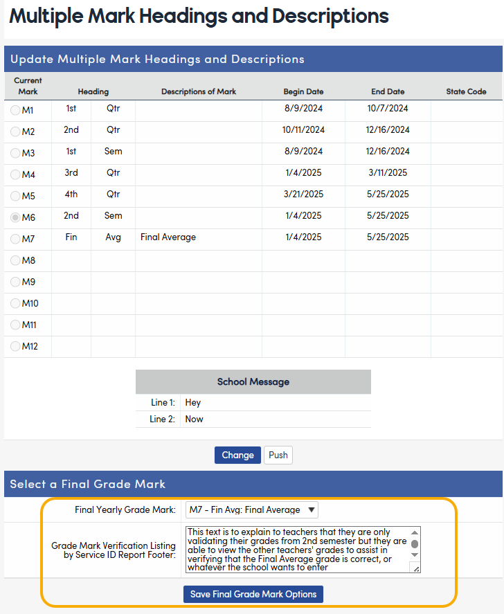
Task: Choose the M3 radio button
Action: point(15,153)
